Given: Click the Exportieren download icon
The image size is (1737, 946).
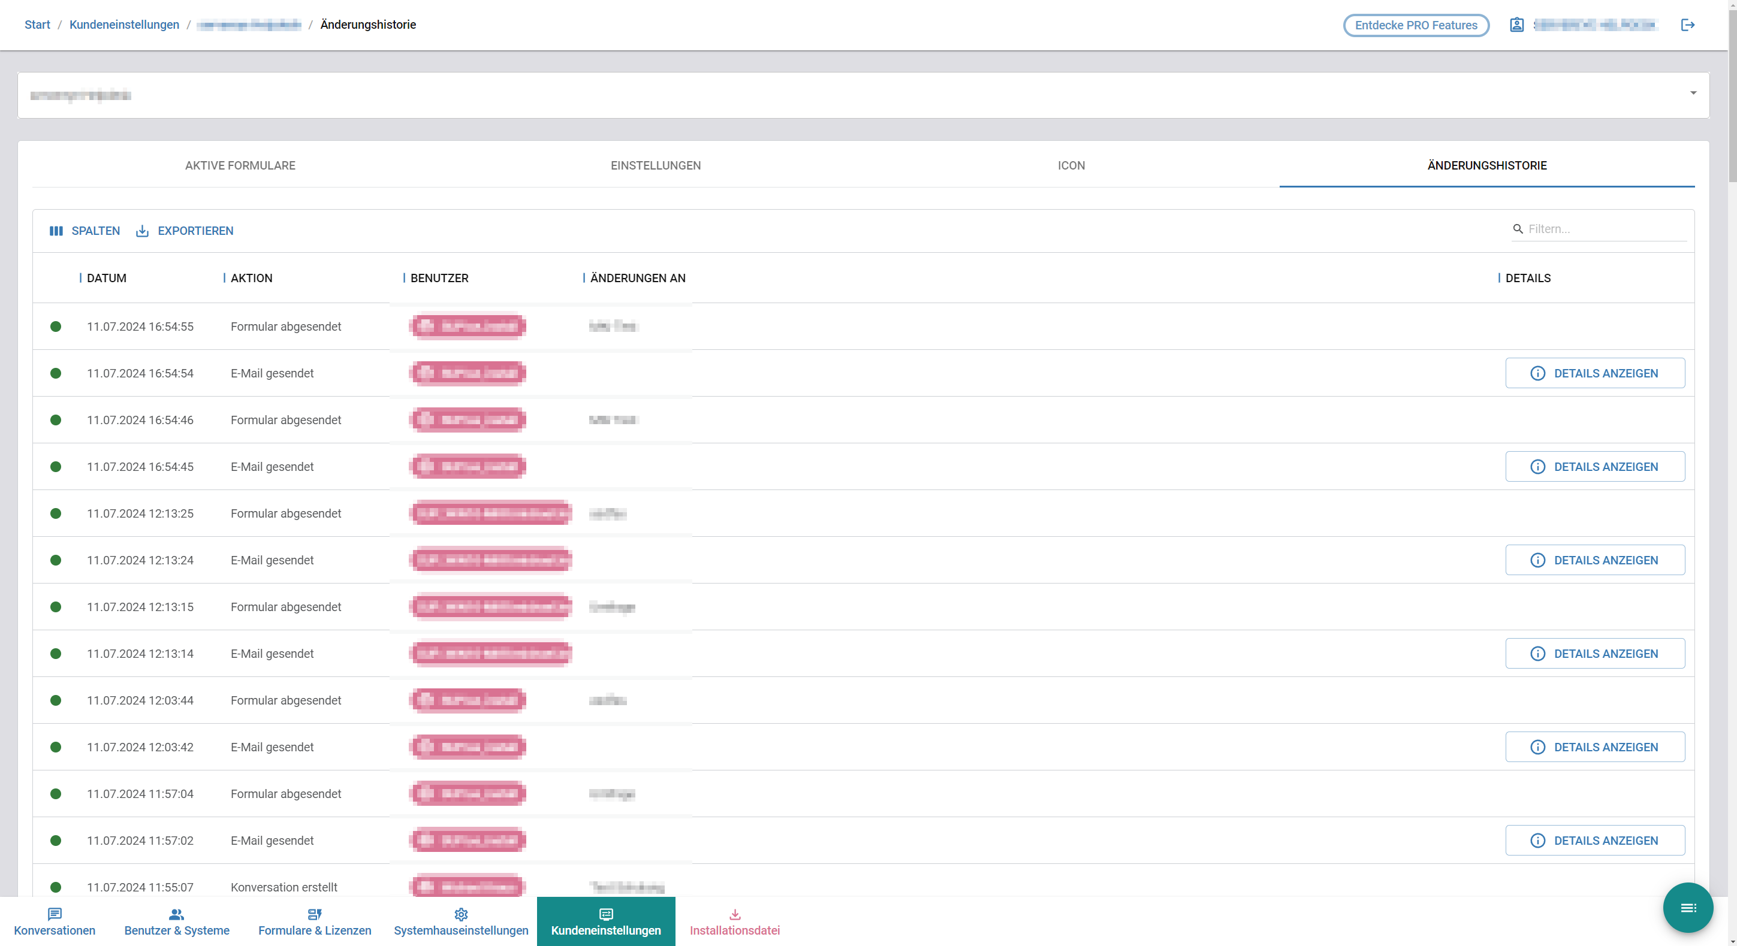Looking at the screenshot, I should click(x=142, y=231).
